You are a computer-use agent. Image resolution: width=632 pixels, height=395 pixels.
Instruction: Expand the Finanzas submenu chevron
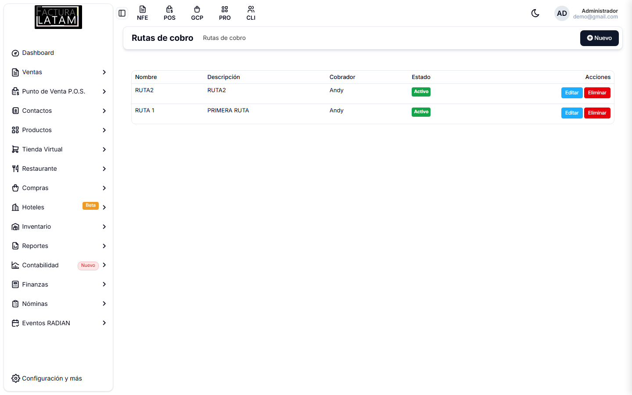click(x=104, y=284)
